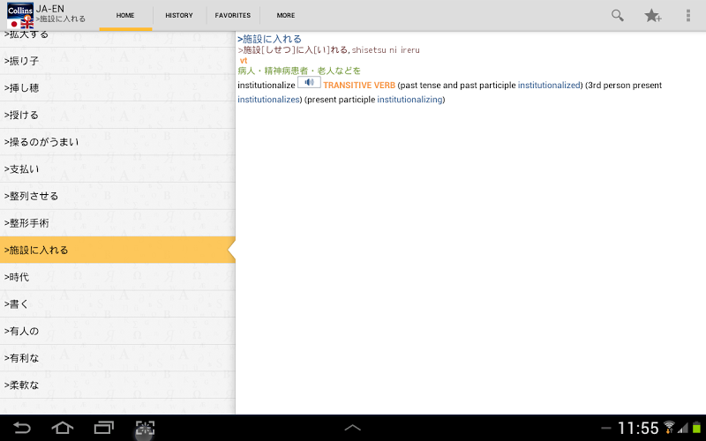Viewport: 706px width, 441px height.
Task: Add entry to favorites with star icon
Action: click(x=652, y=16)
